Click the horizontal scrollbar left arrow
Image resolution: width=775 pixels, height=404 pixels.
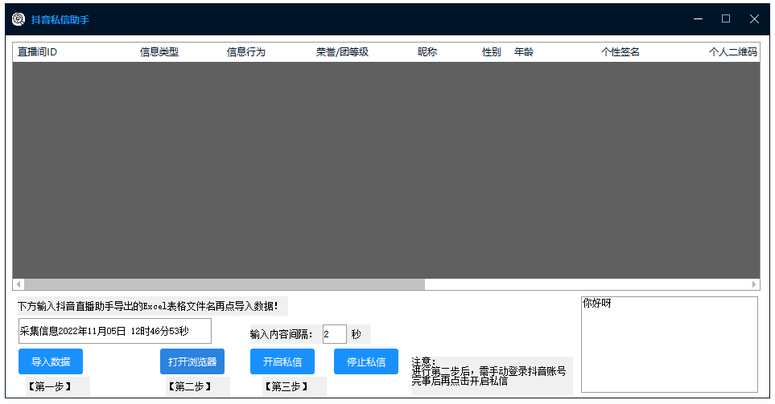click(x=19, y=284)
